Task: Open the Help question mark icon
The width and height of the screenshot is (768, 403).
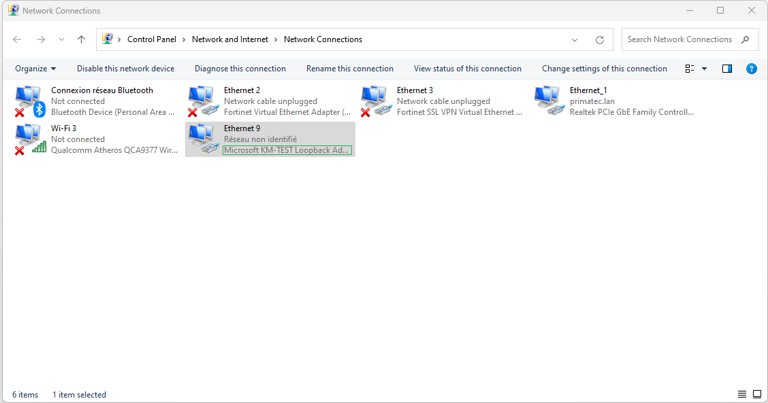Action: pos(751,69)
